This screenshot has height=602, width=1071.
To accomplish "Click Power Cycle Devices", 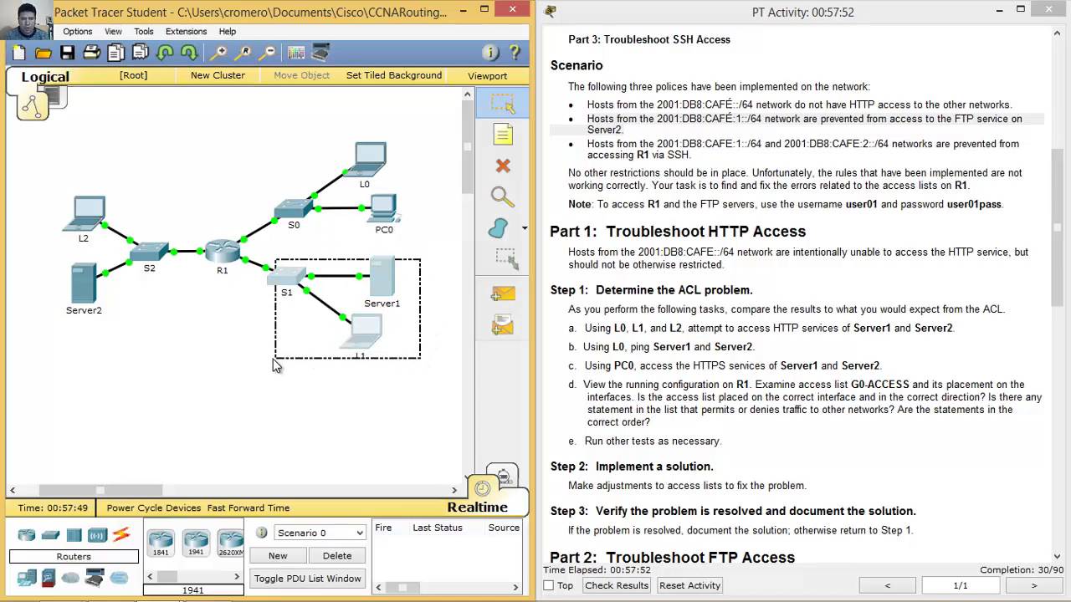I will tap(154, 508).
